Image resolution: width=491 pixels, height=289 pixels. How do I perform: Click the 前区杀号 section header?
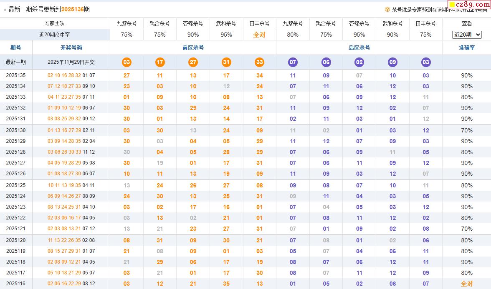point(193,47)
